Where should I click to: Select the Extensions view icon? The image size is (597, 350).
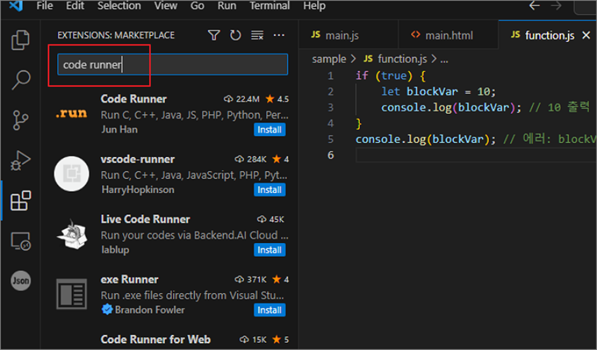[x=21, y=201]
